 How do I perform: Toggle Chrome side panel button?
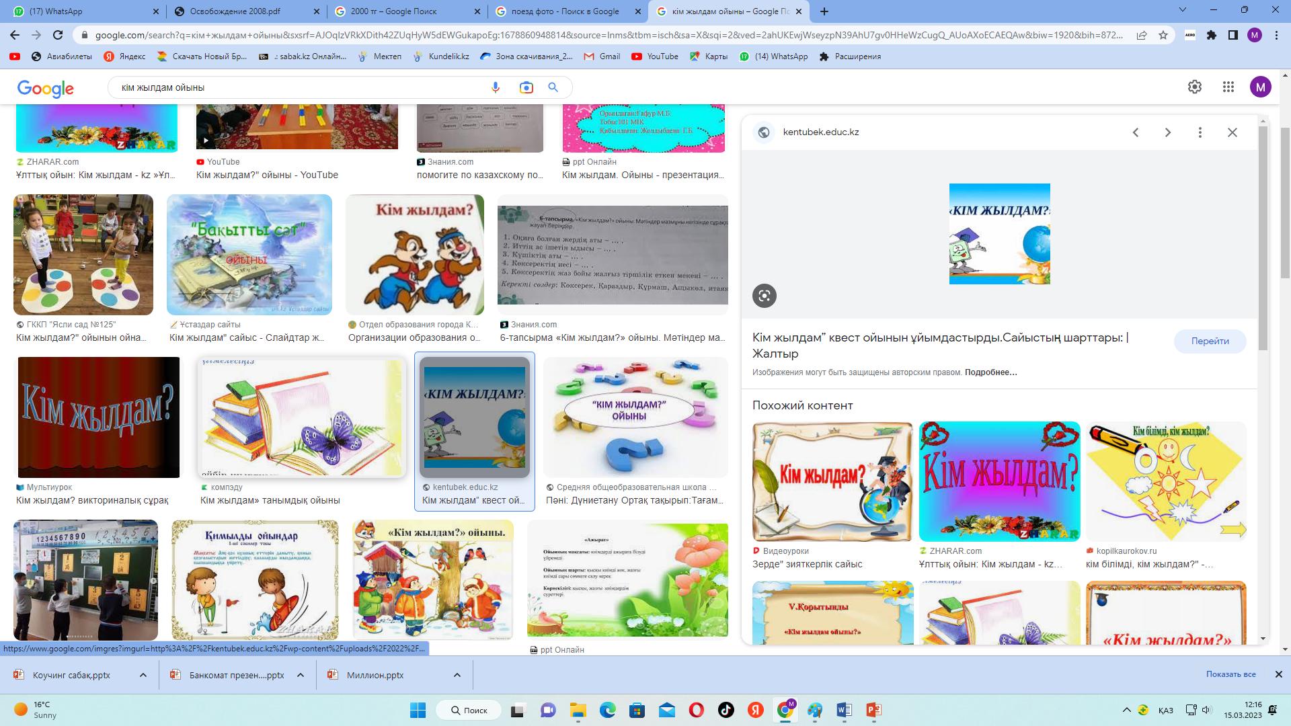tap(1233, 35)
